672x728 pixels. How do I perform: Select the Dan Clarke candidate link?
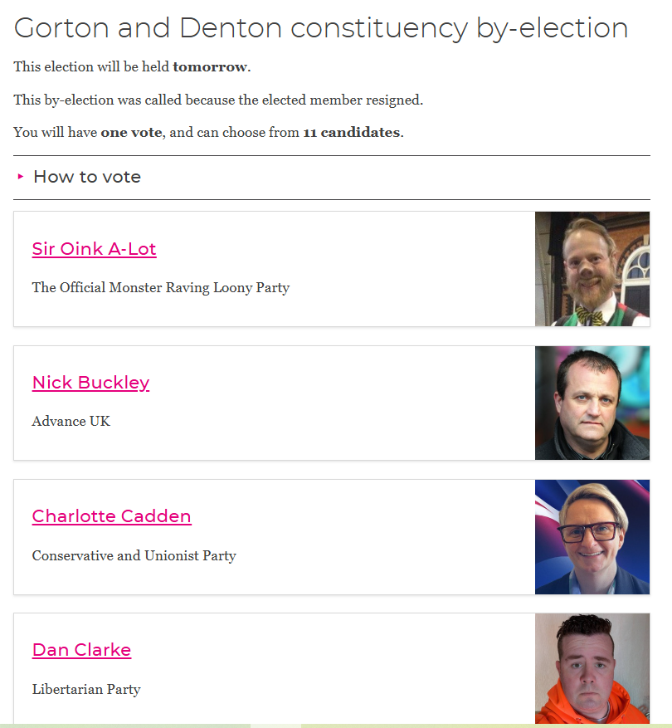click(81, 650)
